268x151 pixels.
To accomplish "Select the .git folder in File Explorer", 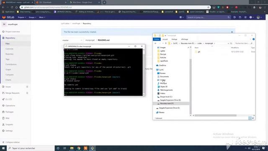I will tap(198, 52).
